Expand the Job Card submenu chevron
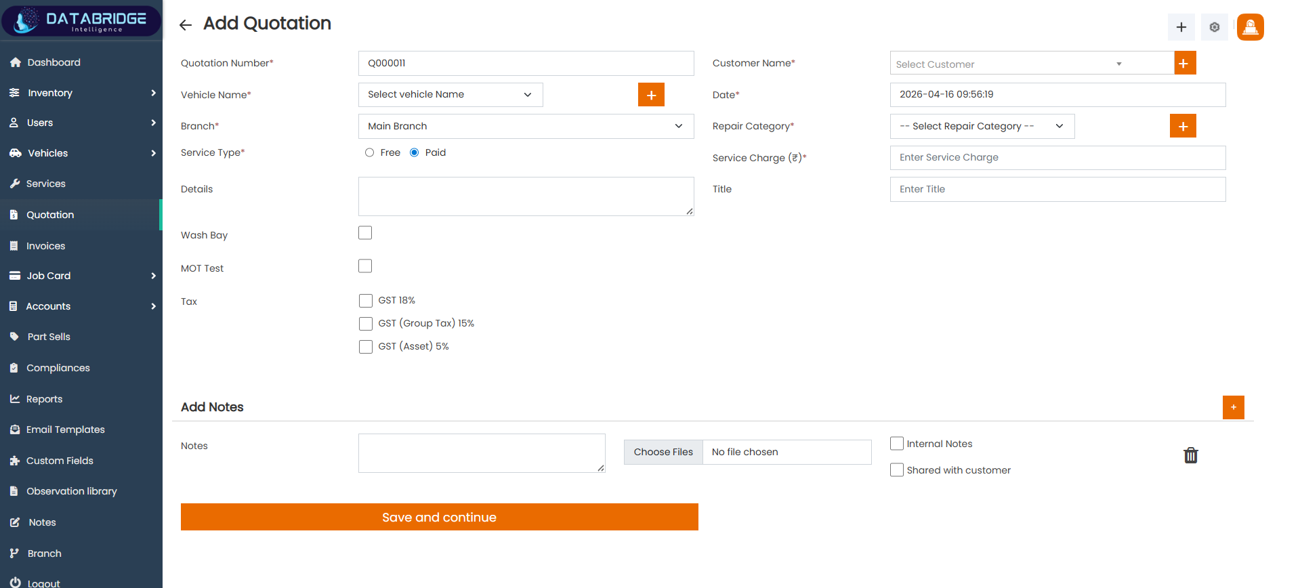 [x=153, y=276]
